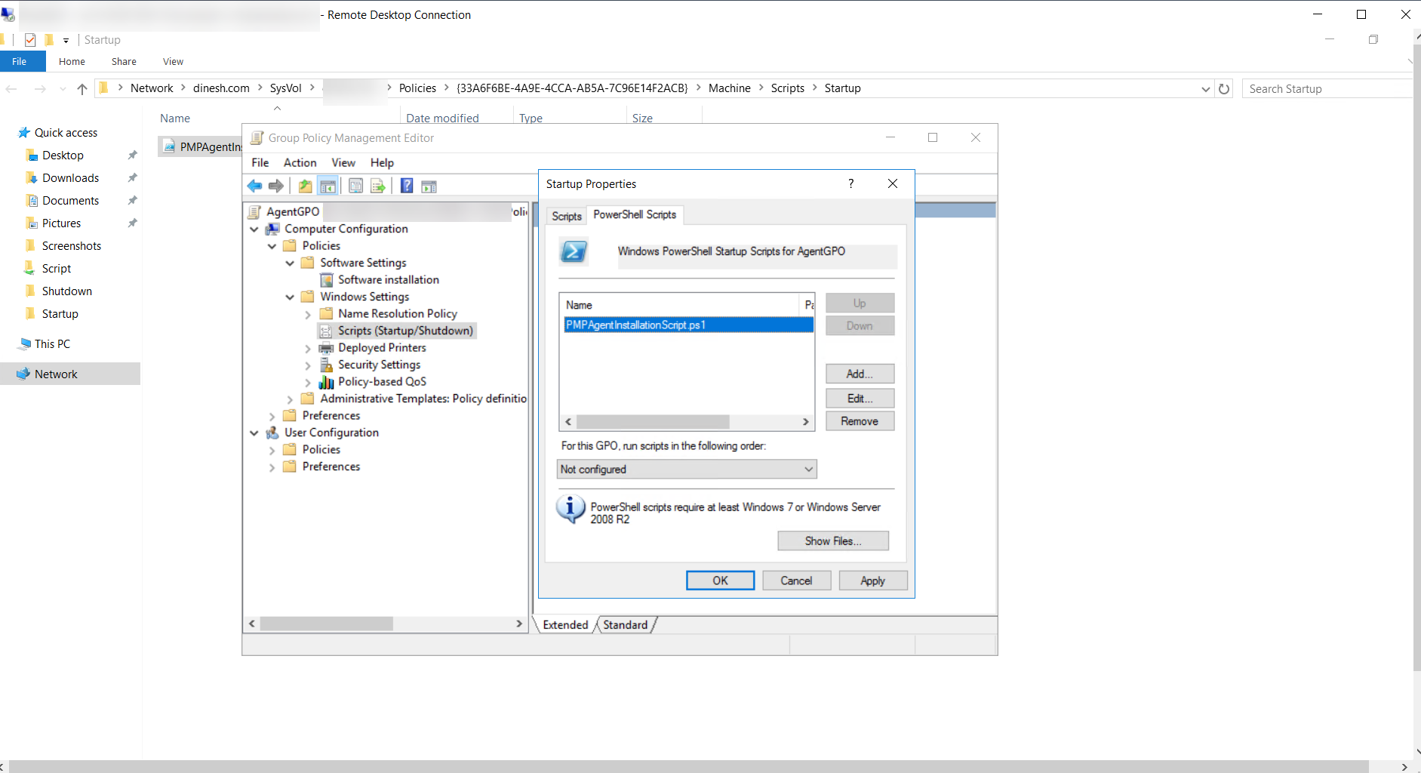Viewport: 1421px width, 773px height.
Task: Click the up-one-level arrow in File Explorer
Action: [x=82, y=88]
